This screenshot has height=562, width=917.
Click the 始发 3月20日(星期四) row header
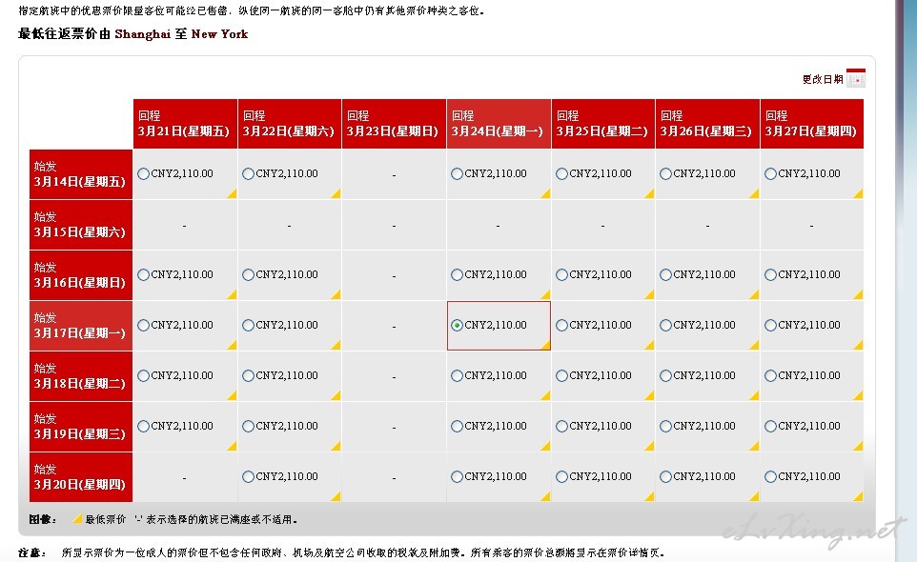pyautogui.click(x=81, y=477)
